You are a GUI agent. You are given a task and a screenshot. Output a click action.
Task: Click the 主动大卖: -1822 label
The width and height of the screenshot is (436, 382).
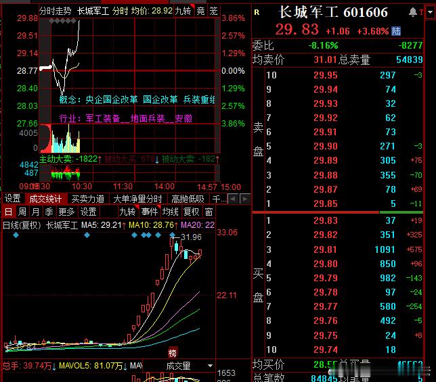pos(68,159)
